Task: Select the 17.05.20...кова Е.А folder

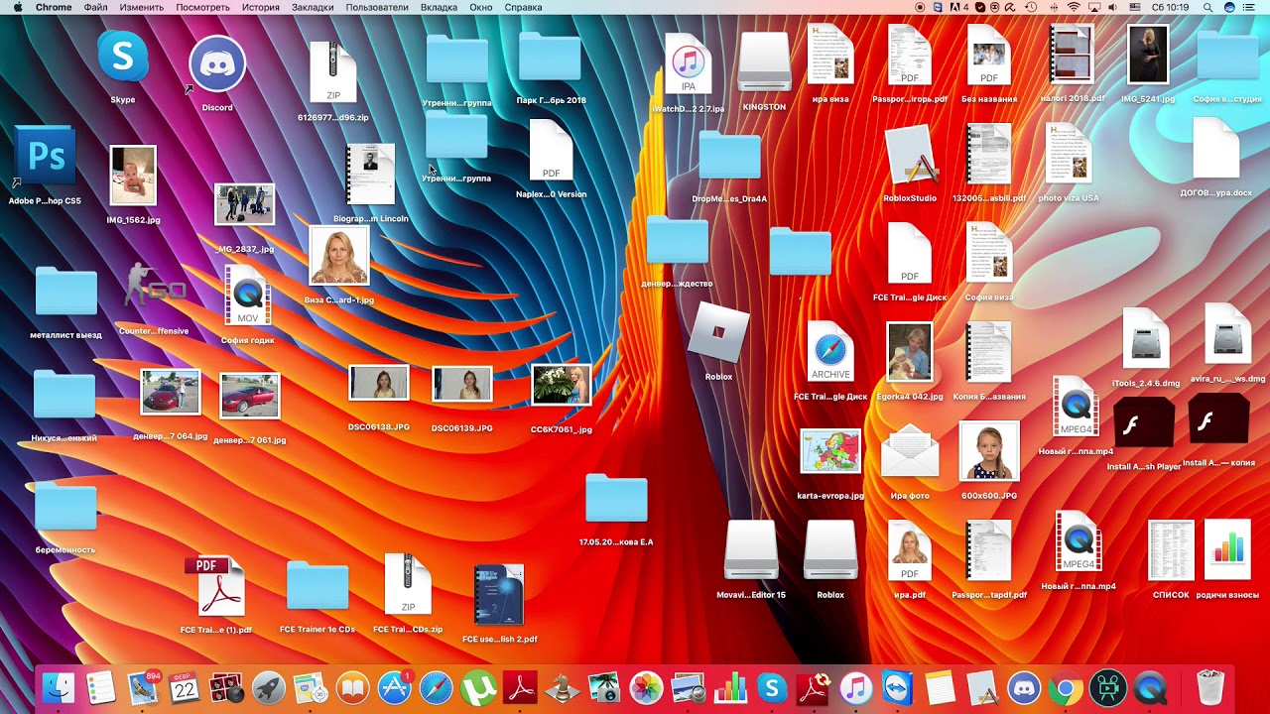Action: tap(616, 498)
